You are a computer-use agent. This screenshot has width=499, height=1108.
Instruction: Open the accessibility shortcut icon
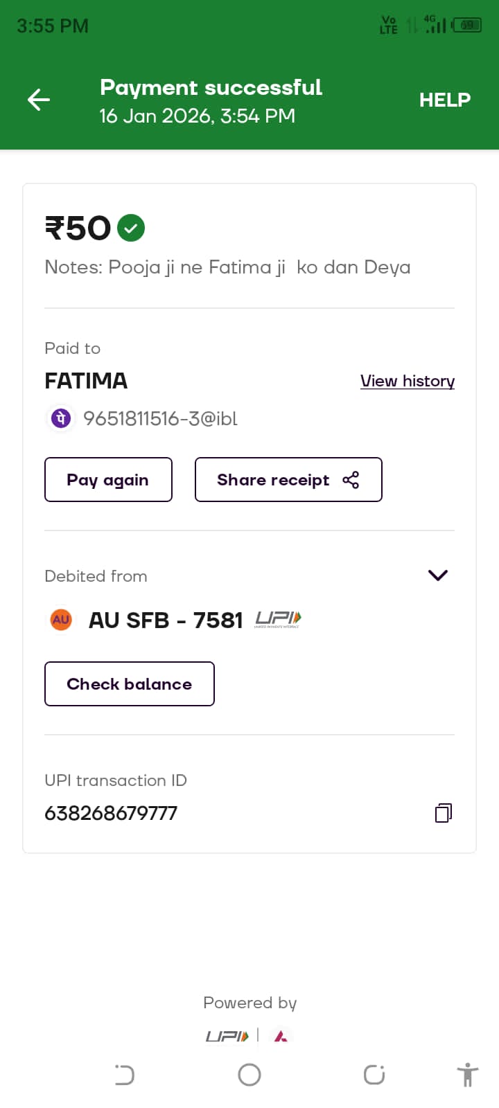pos(468,1075)
